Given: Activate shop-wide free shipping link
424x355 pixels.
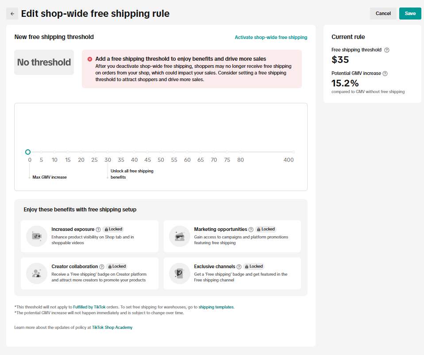Looking at the screenshot, I should [x=271, y=38].
